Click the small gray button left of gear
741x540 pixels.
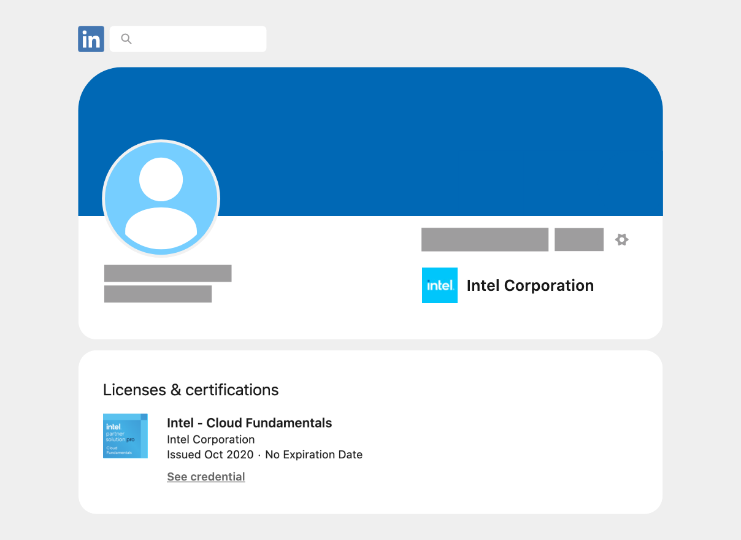coord(579,239)
